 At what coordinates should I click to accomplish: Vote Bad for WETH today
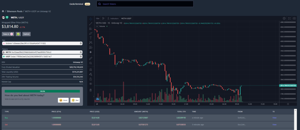75,100
